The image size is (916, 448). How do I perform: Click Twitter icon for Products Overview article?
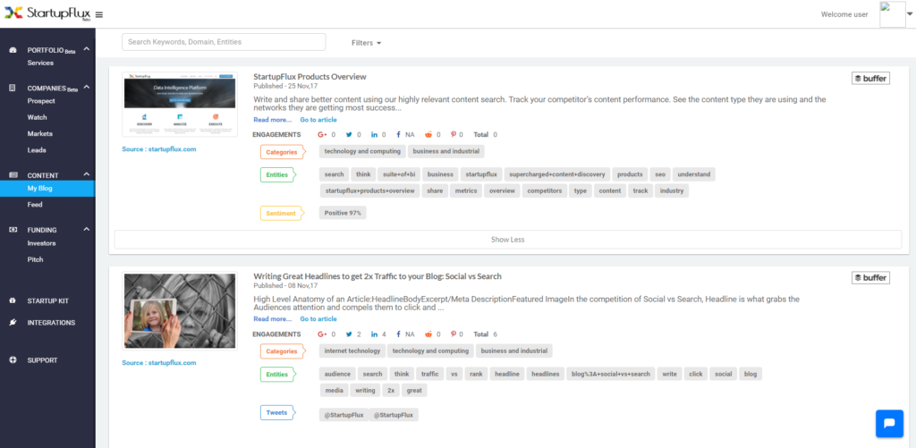(x=349, y=135)
